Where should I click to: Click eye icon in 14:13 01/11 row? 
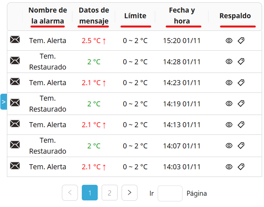click(229, 125)
